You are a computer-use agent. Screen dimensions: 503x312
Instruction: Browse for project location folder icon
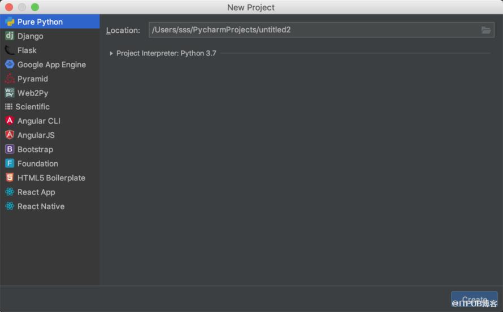[485, 30]
